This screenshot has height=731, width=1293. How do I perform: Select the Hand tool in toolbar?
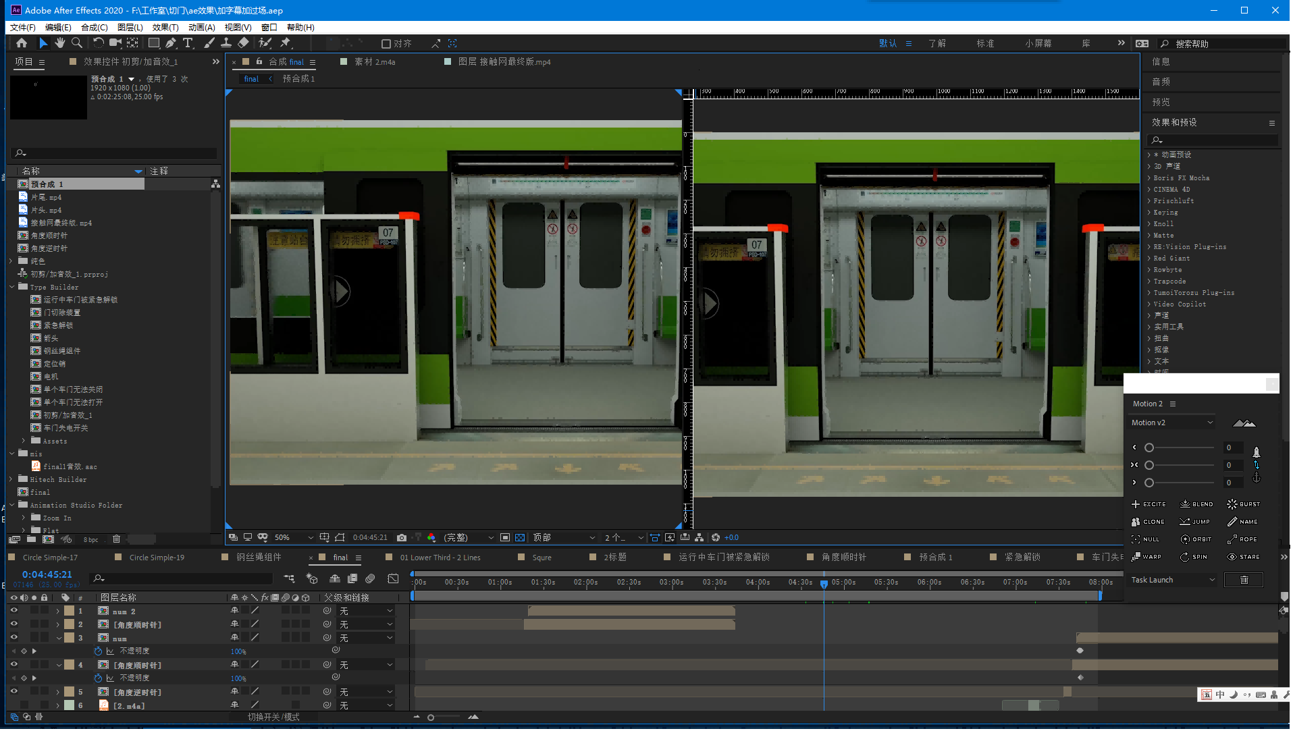[60, 43]
